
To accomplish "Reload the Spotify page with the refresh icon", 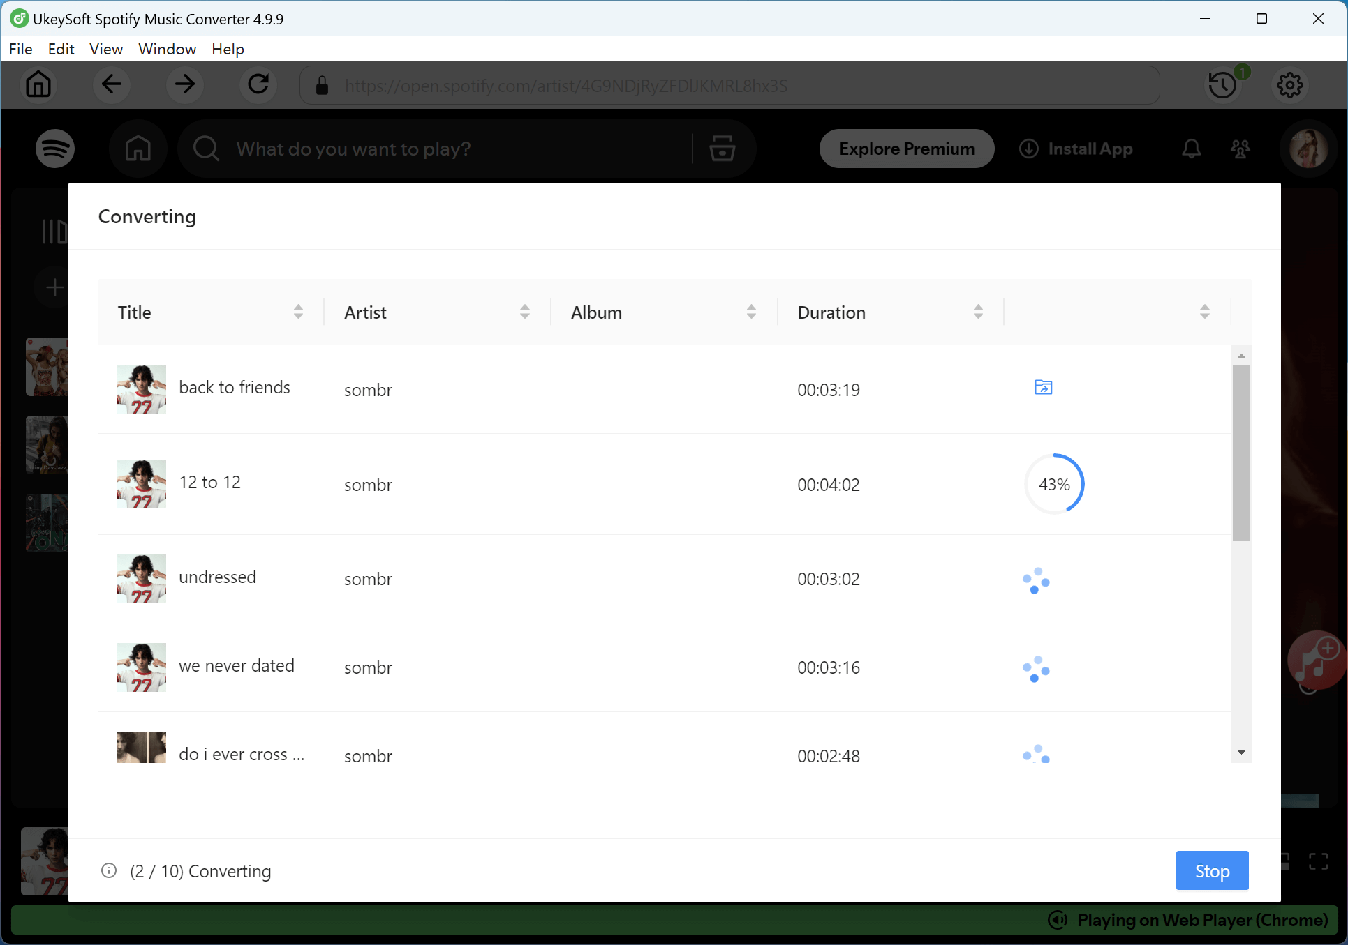I will click(258, 84).
